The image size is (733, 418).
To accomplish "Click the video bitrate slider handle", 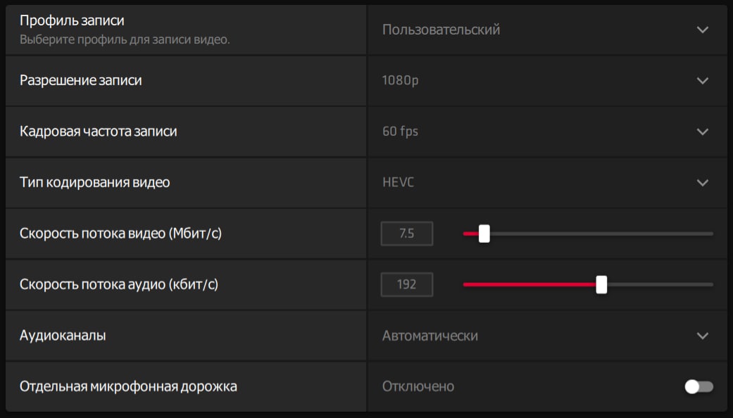I will pos(484,234).
